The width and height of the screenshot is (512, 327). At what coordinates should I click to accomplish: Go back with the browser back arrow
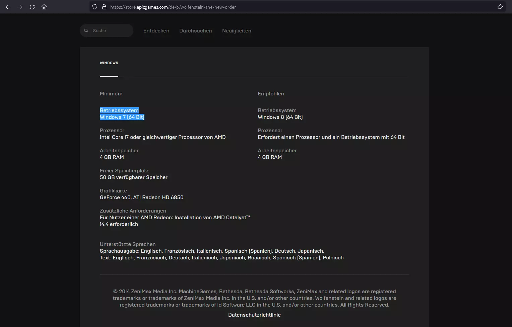coord(8,7)
